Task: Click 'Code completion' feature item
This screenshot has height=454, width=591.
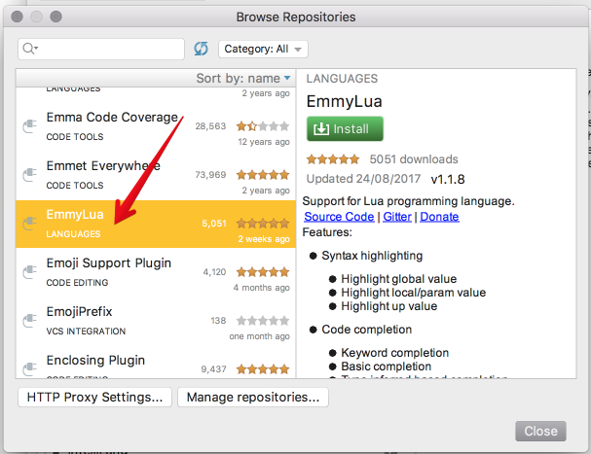Action: point(366,330)
